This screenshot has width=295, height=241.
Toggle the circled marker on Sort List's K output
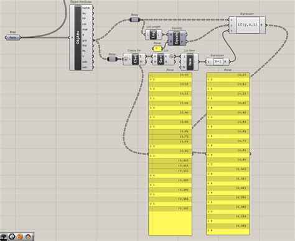click(171, 57)
